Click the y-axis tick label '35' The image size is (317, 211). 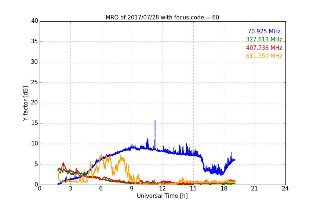34,41
